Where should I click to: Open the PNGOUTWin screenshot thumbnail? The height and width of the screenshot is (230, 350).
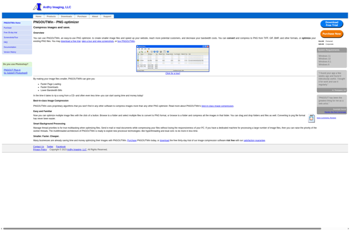[173, 58]
